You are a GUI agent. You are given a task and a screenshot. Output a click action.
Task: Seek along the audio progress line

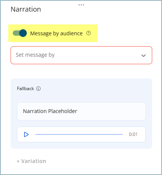click(x=79, y=134)
